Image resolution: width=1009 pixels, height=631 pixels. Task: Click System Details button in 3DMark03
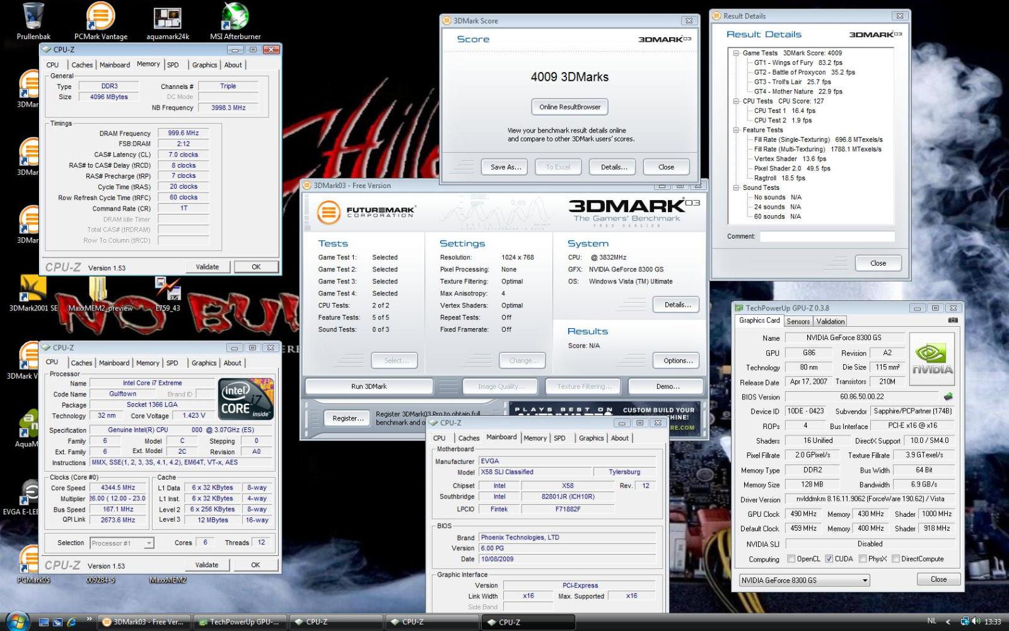point(677,305)
